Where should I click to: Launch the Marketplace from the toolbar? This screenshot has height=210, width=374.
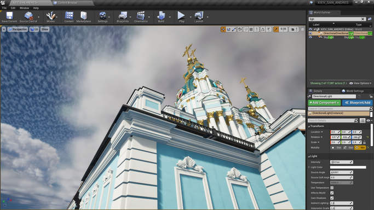(x=84, y=17)
